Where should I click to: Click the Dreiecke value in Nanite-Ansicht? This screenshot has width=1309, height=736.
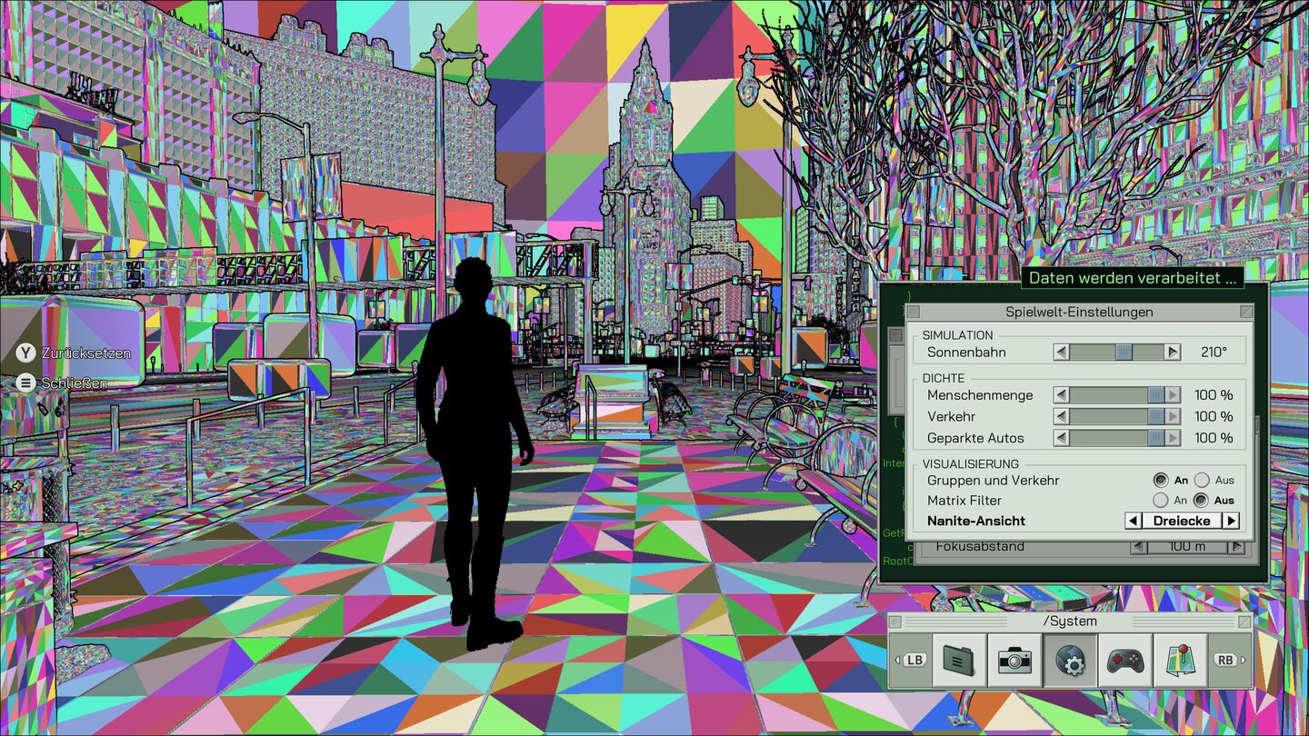coord(1182,521)
